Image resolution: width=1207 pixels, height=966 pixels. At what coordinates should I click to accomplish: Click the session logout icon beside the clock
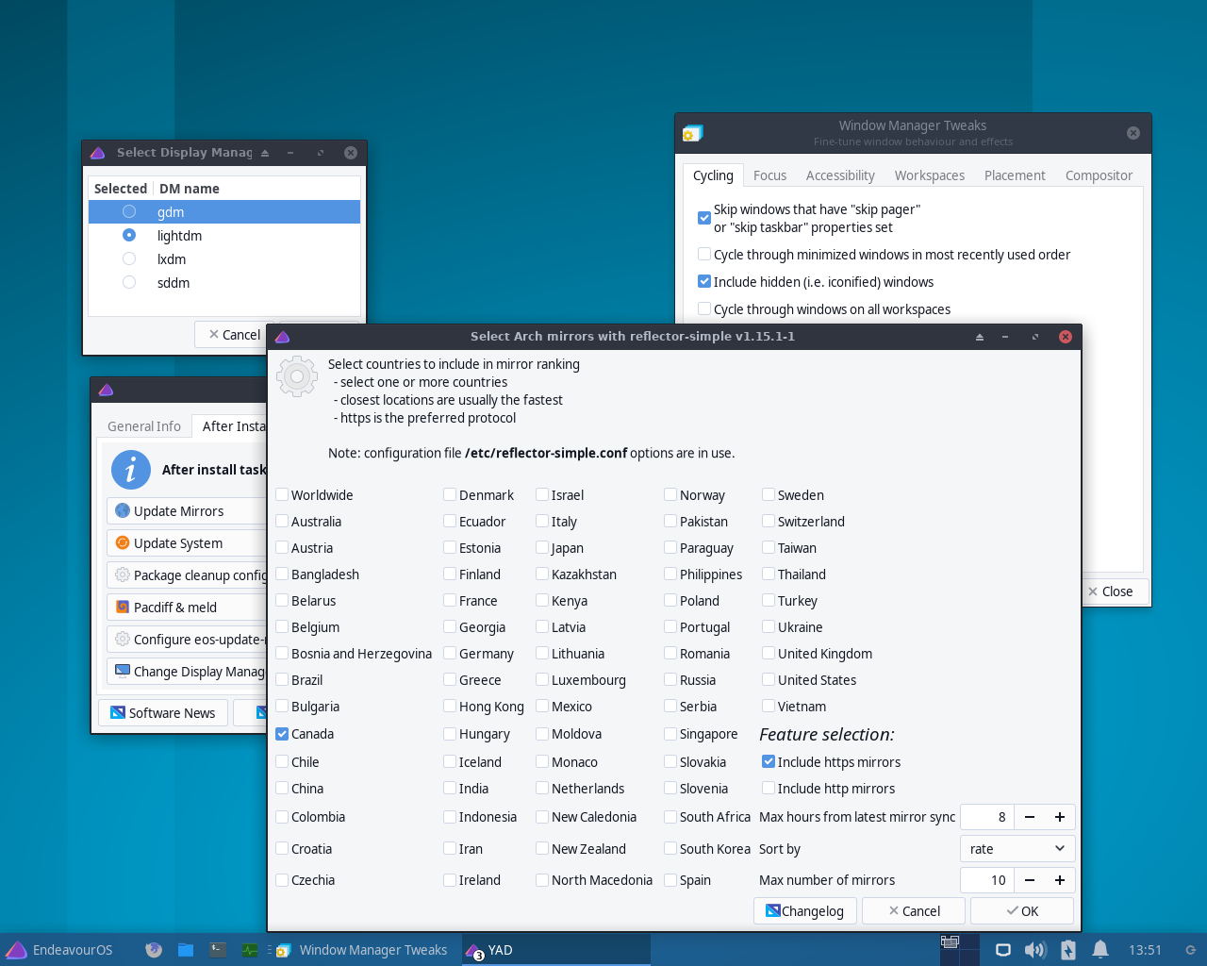[x=1191, y=950]
